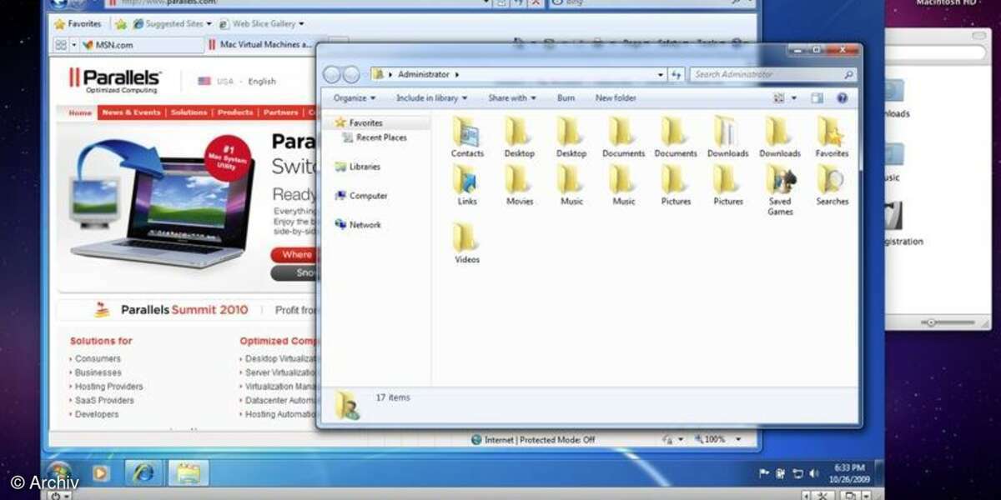Create a folder with the New folder button
1001x500 pixels.
pyautogui.click(x=615, y=97)
